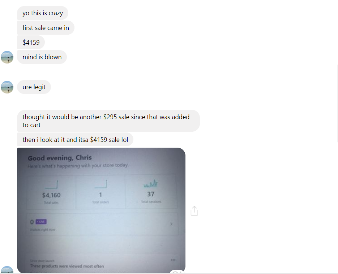Select the 'first sale came in' message
Viewport: 338px width, 274px height.
(46, 28)
